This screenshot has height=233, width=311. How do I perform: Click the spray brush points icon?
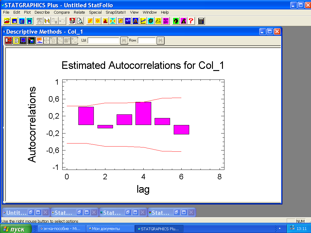(53, 41)
